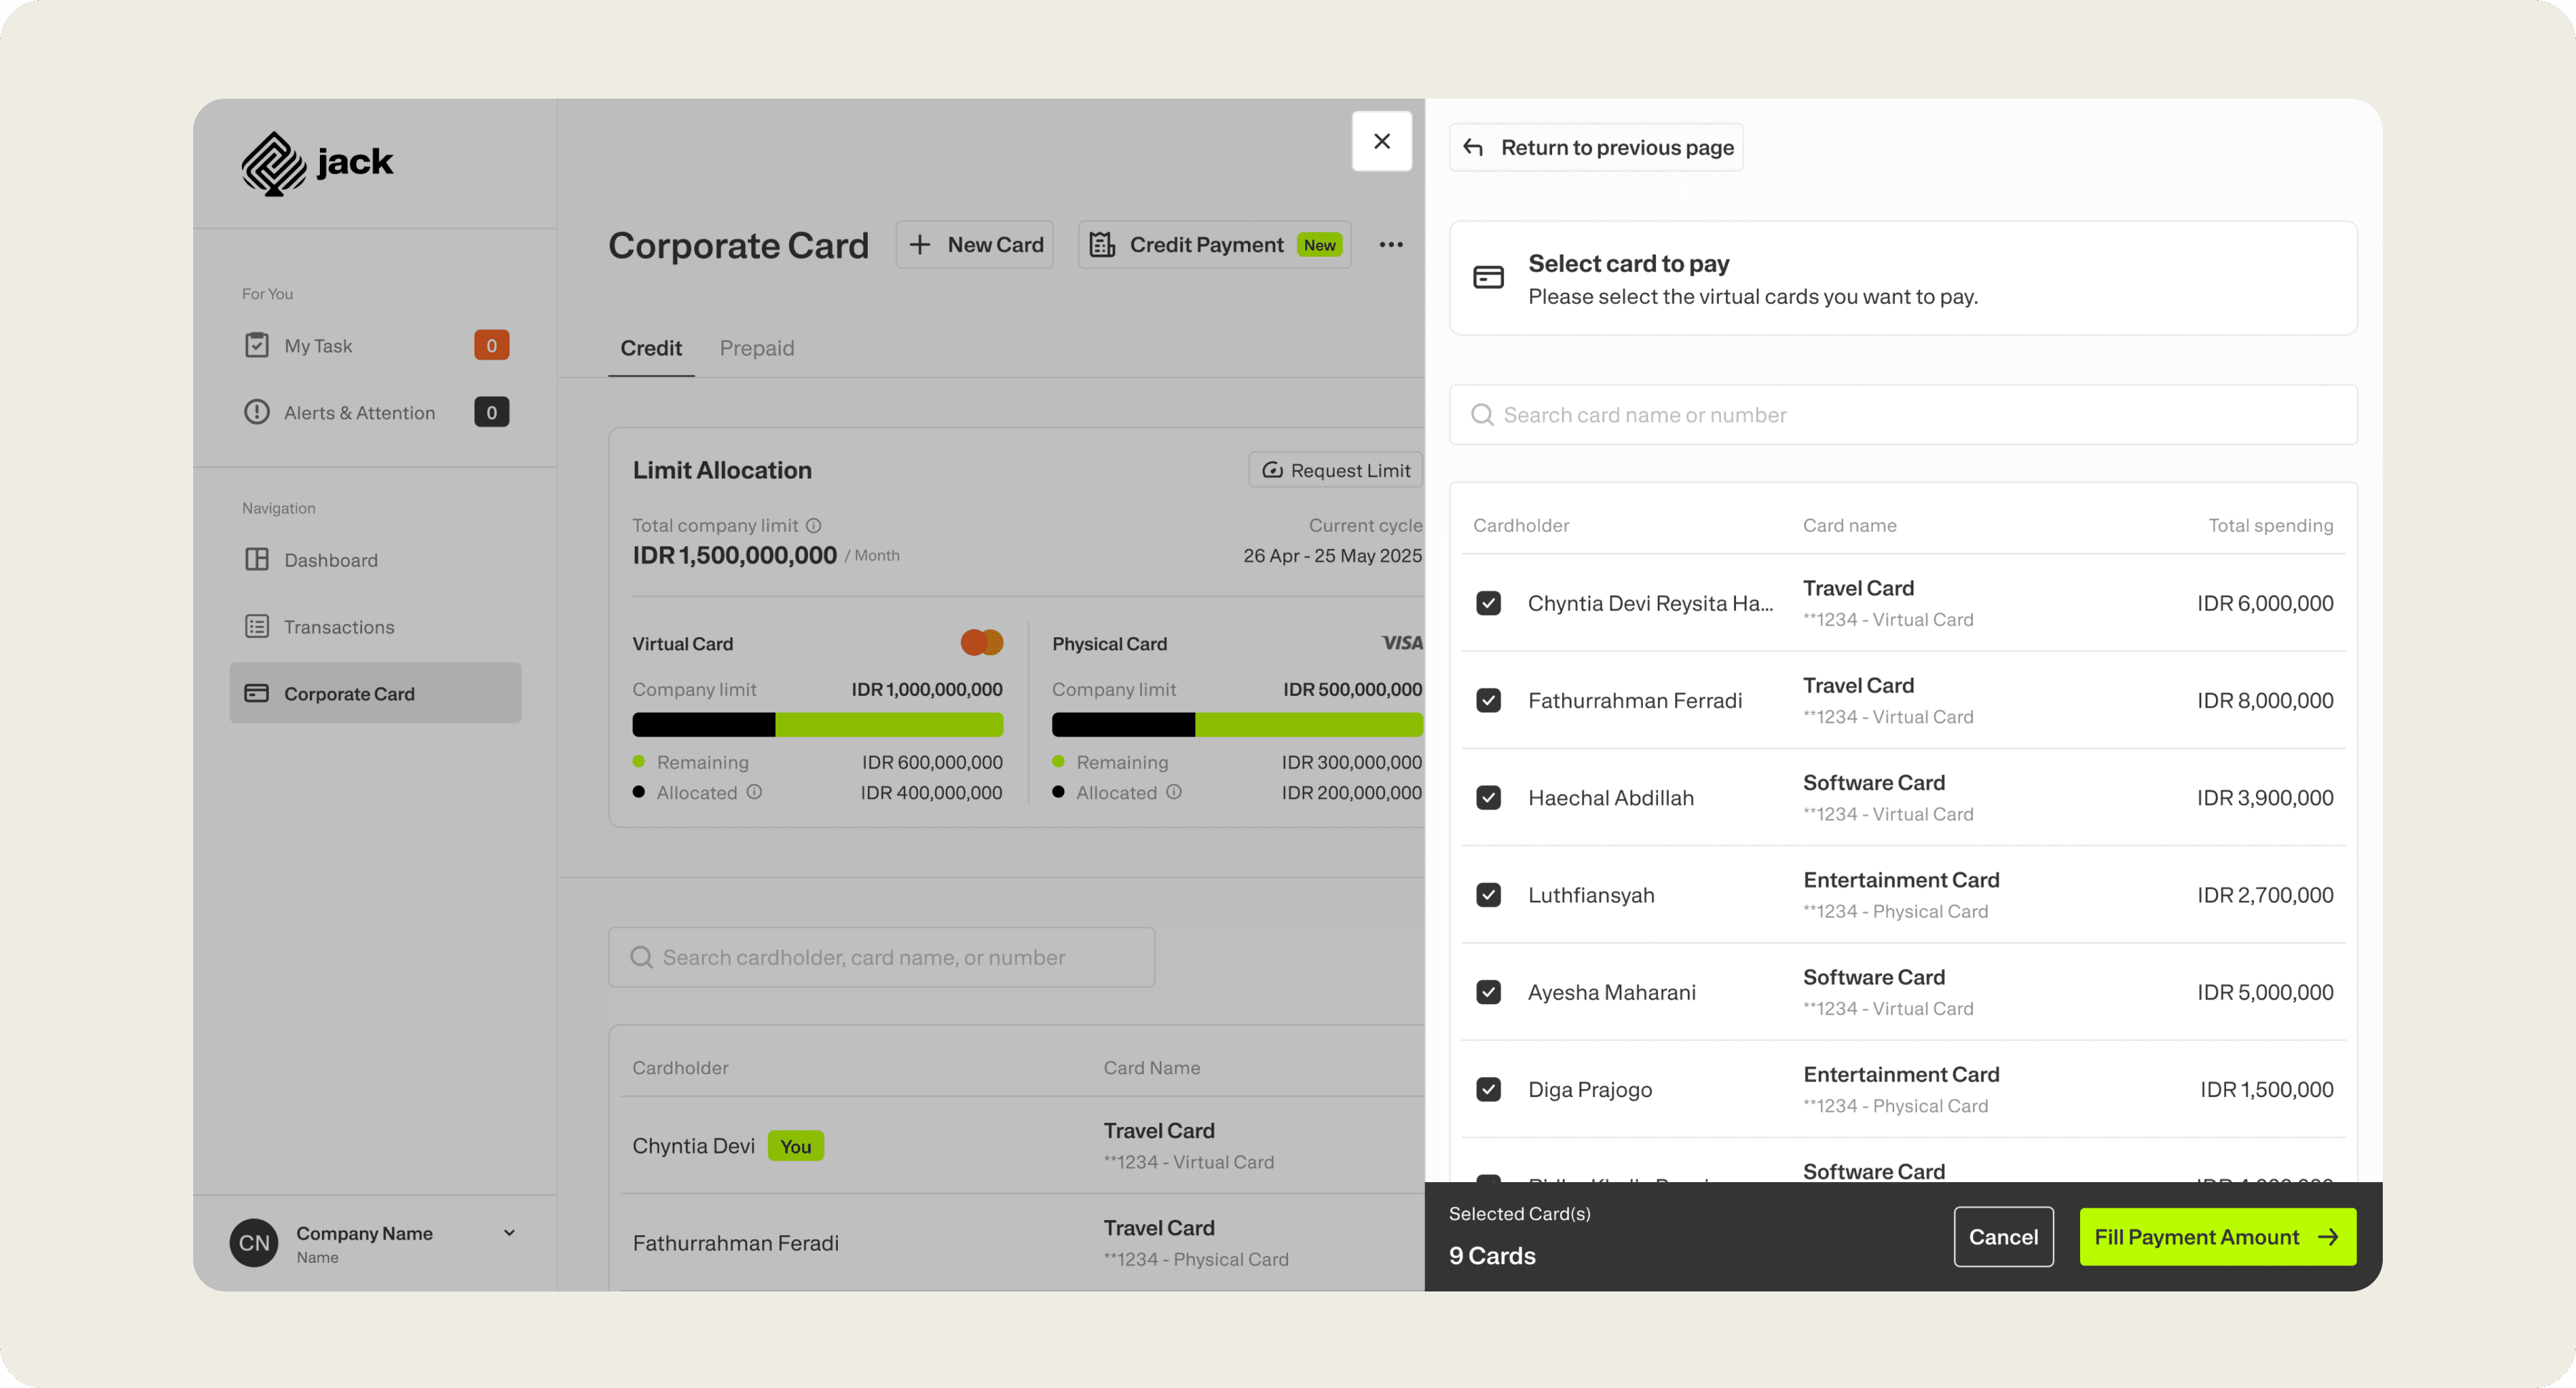Image resolution: width=2576 pixels, height=1388 pixels.
Task: Click the CN company avatar
Action: pos(254,1242)
